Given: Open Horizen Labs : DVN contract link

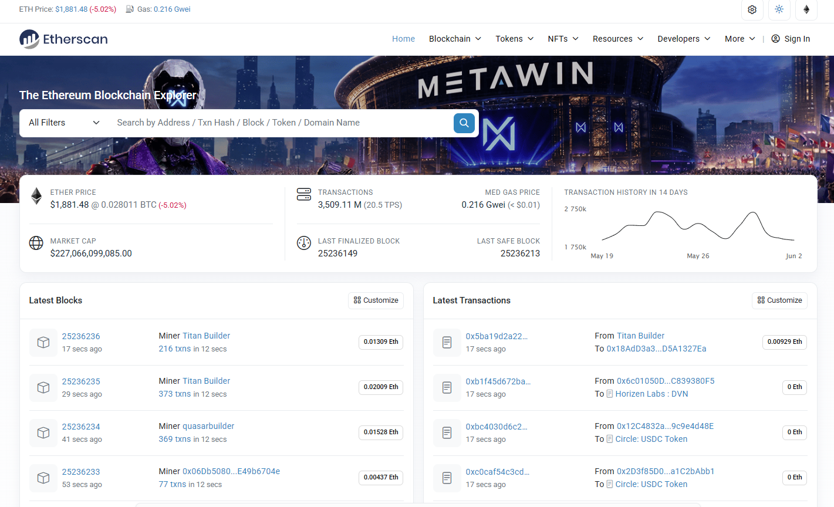Looking at the screenshot, I should pyautogui.click(x=651, y=394).
